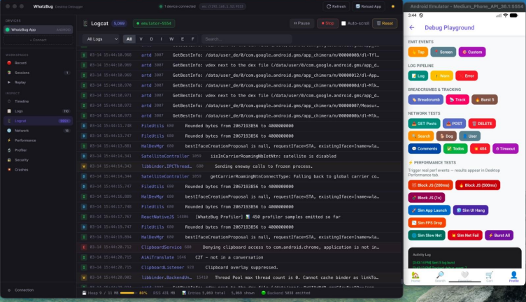Select the Logcat sidebar item
This screenshot has height=302, width=526.
point(38,121)
